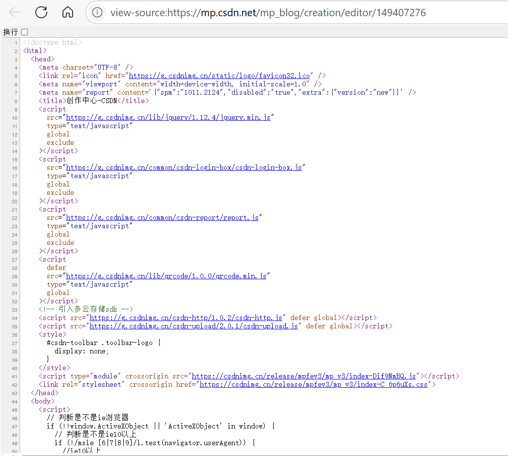Click the opening <head> tag
This screenshot has width=508, height=456.
coord(43,59)
